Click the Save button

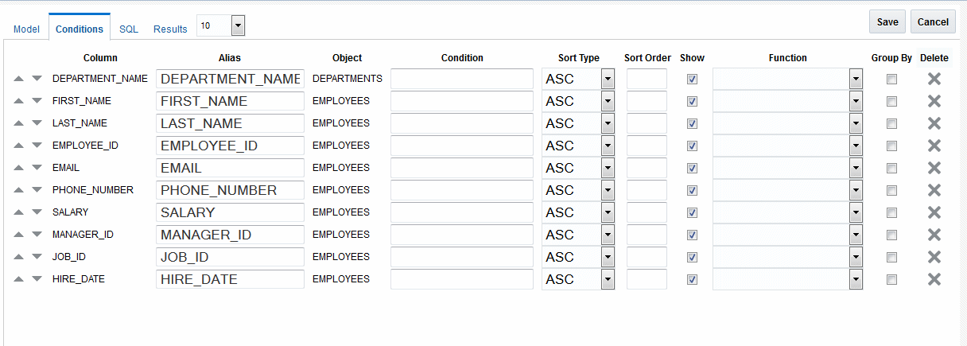coord(887,22)
